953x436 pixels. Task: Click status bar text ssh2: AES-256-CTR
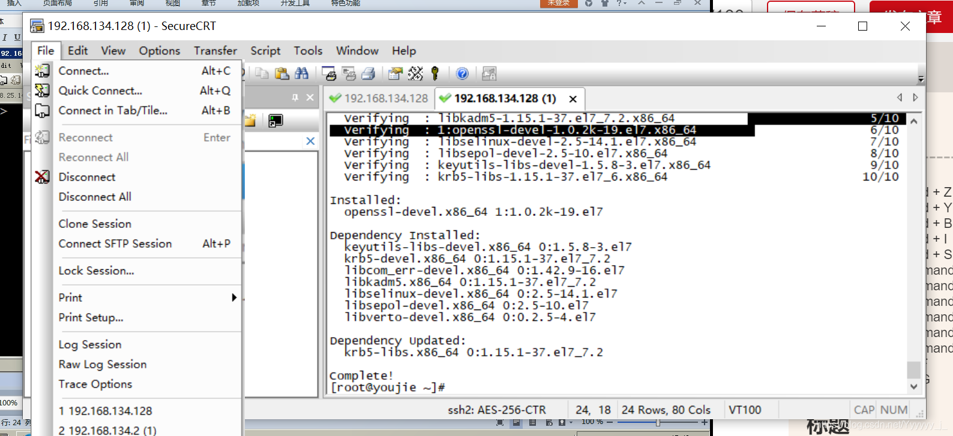tap(497, 410)
